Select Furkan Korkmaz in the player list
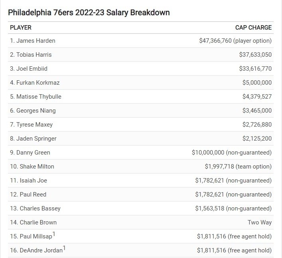Viewport: 282px width, 258px height. 35,83
